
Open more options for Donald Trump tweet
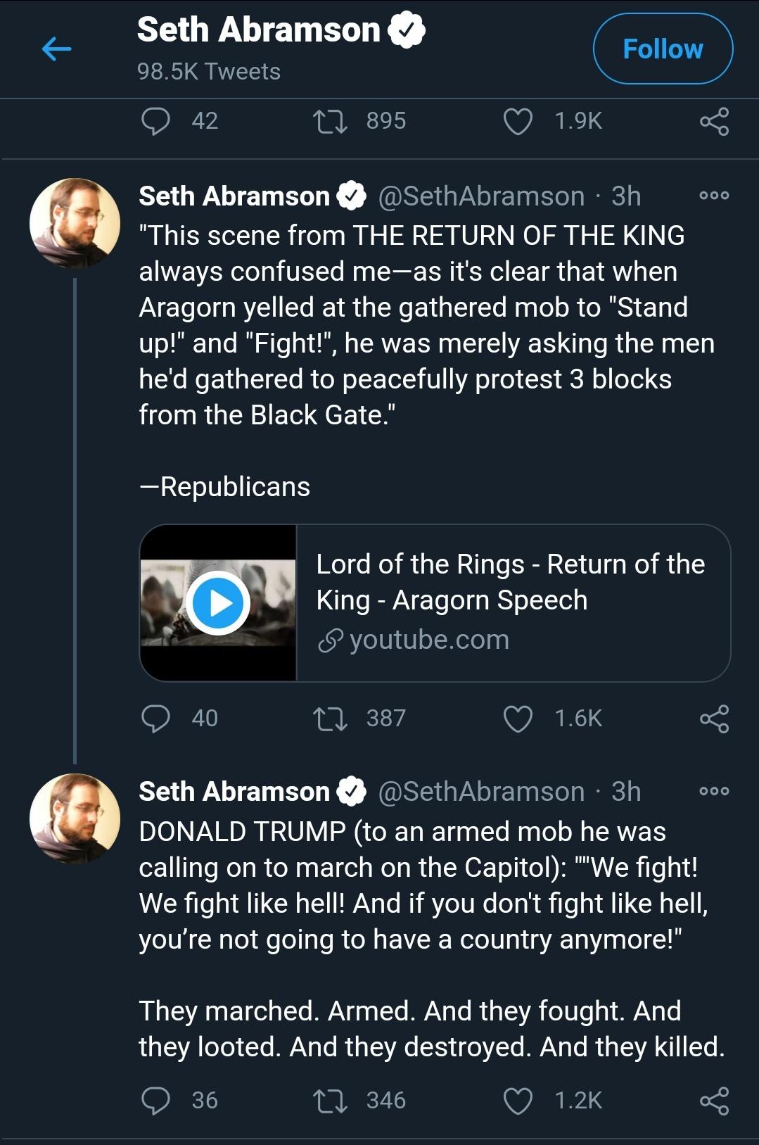tap(714, 791)
